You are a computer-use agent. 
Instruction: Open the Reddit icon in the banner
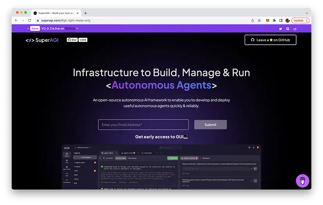pyautogui.click(x=295, y=29)
